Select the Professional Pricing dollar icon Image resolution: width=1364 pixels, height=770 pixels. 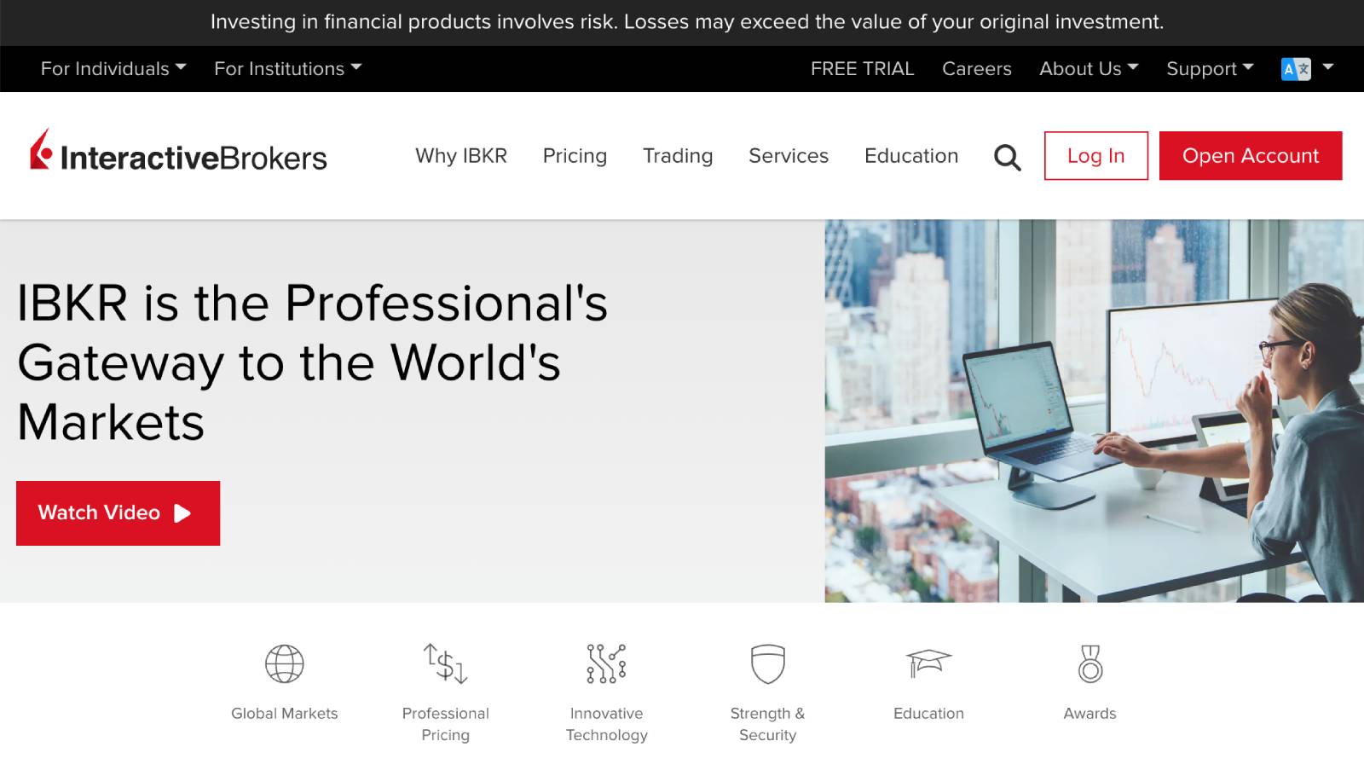445,663
